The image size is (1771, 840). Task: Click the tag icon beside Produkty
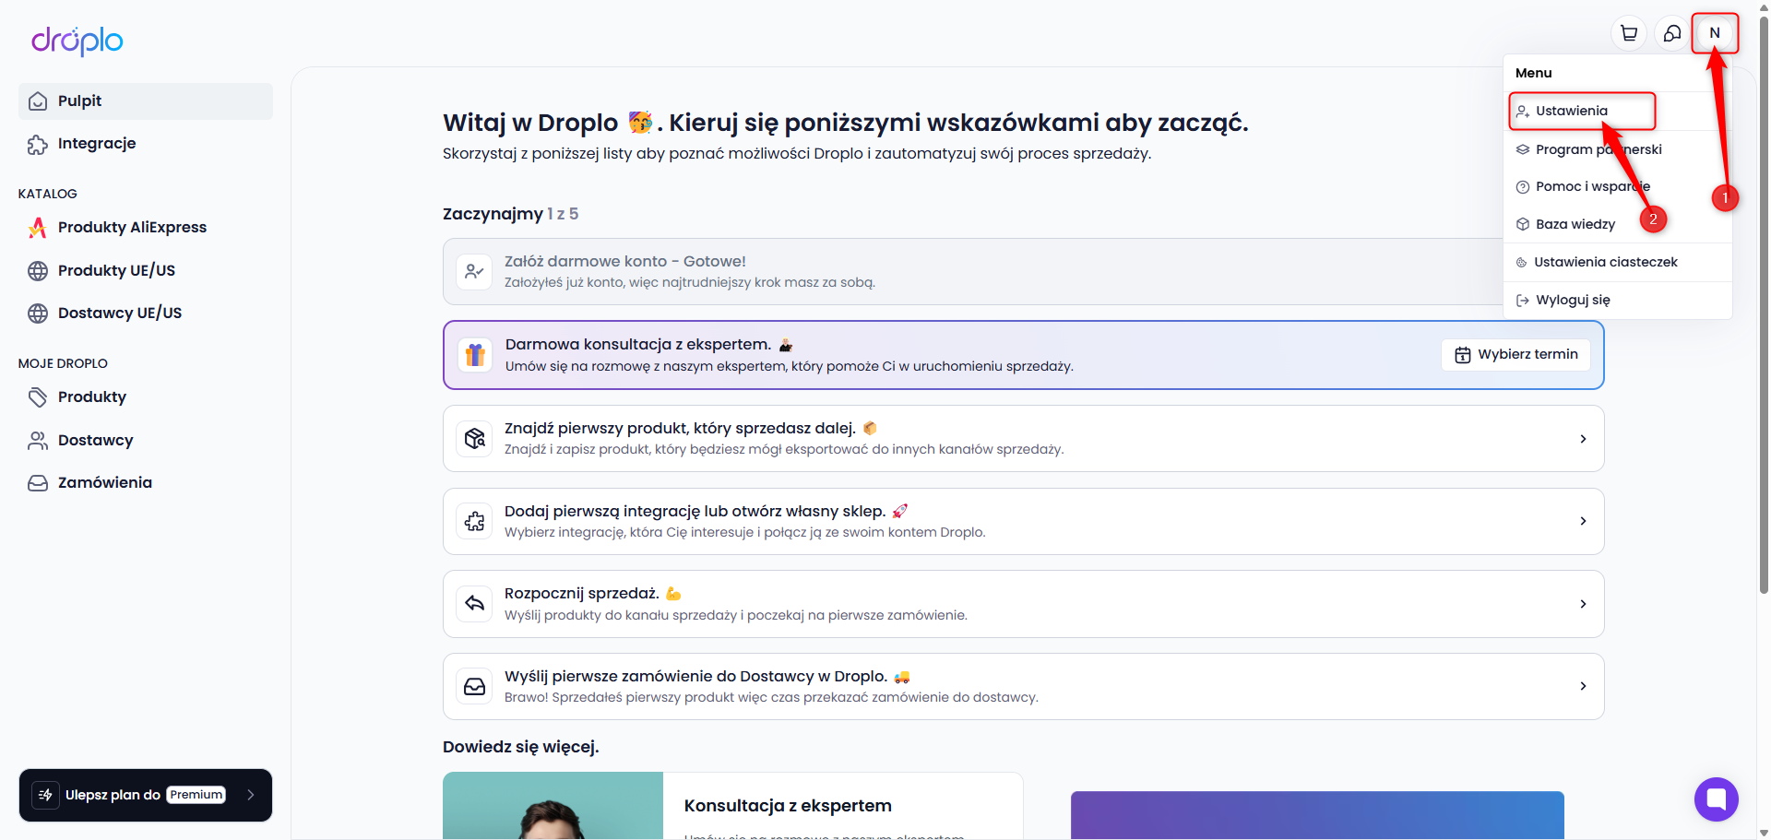pos(38,397)
